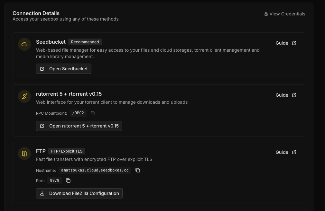Click the Seedbucket cloud icon
This screenshot has width=325, height=211.
(x=24, y=44)
